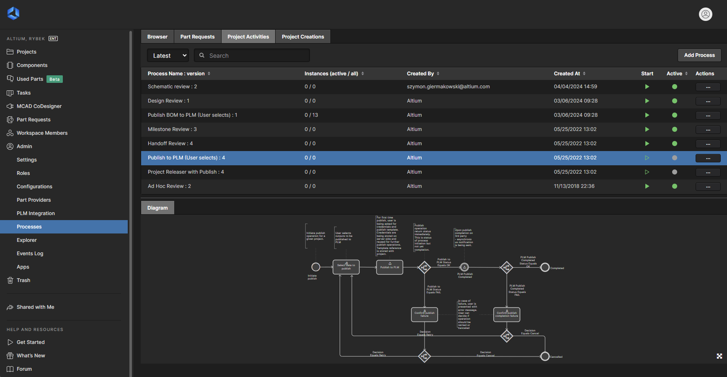
Task: Start the Milestone Review process
Action: 647,129
